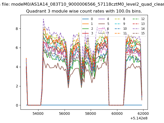Select the green legend entry for module 2
This screenshot has height=123, width=164.
click(86, 28)
